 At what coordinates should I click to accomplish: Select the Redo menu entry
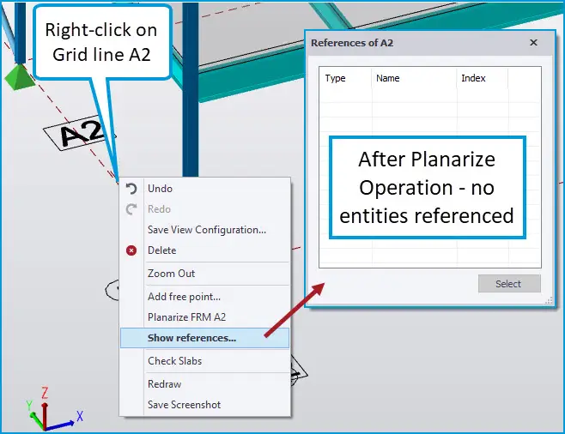(204, 209)
